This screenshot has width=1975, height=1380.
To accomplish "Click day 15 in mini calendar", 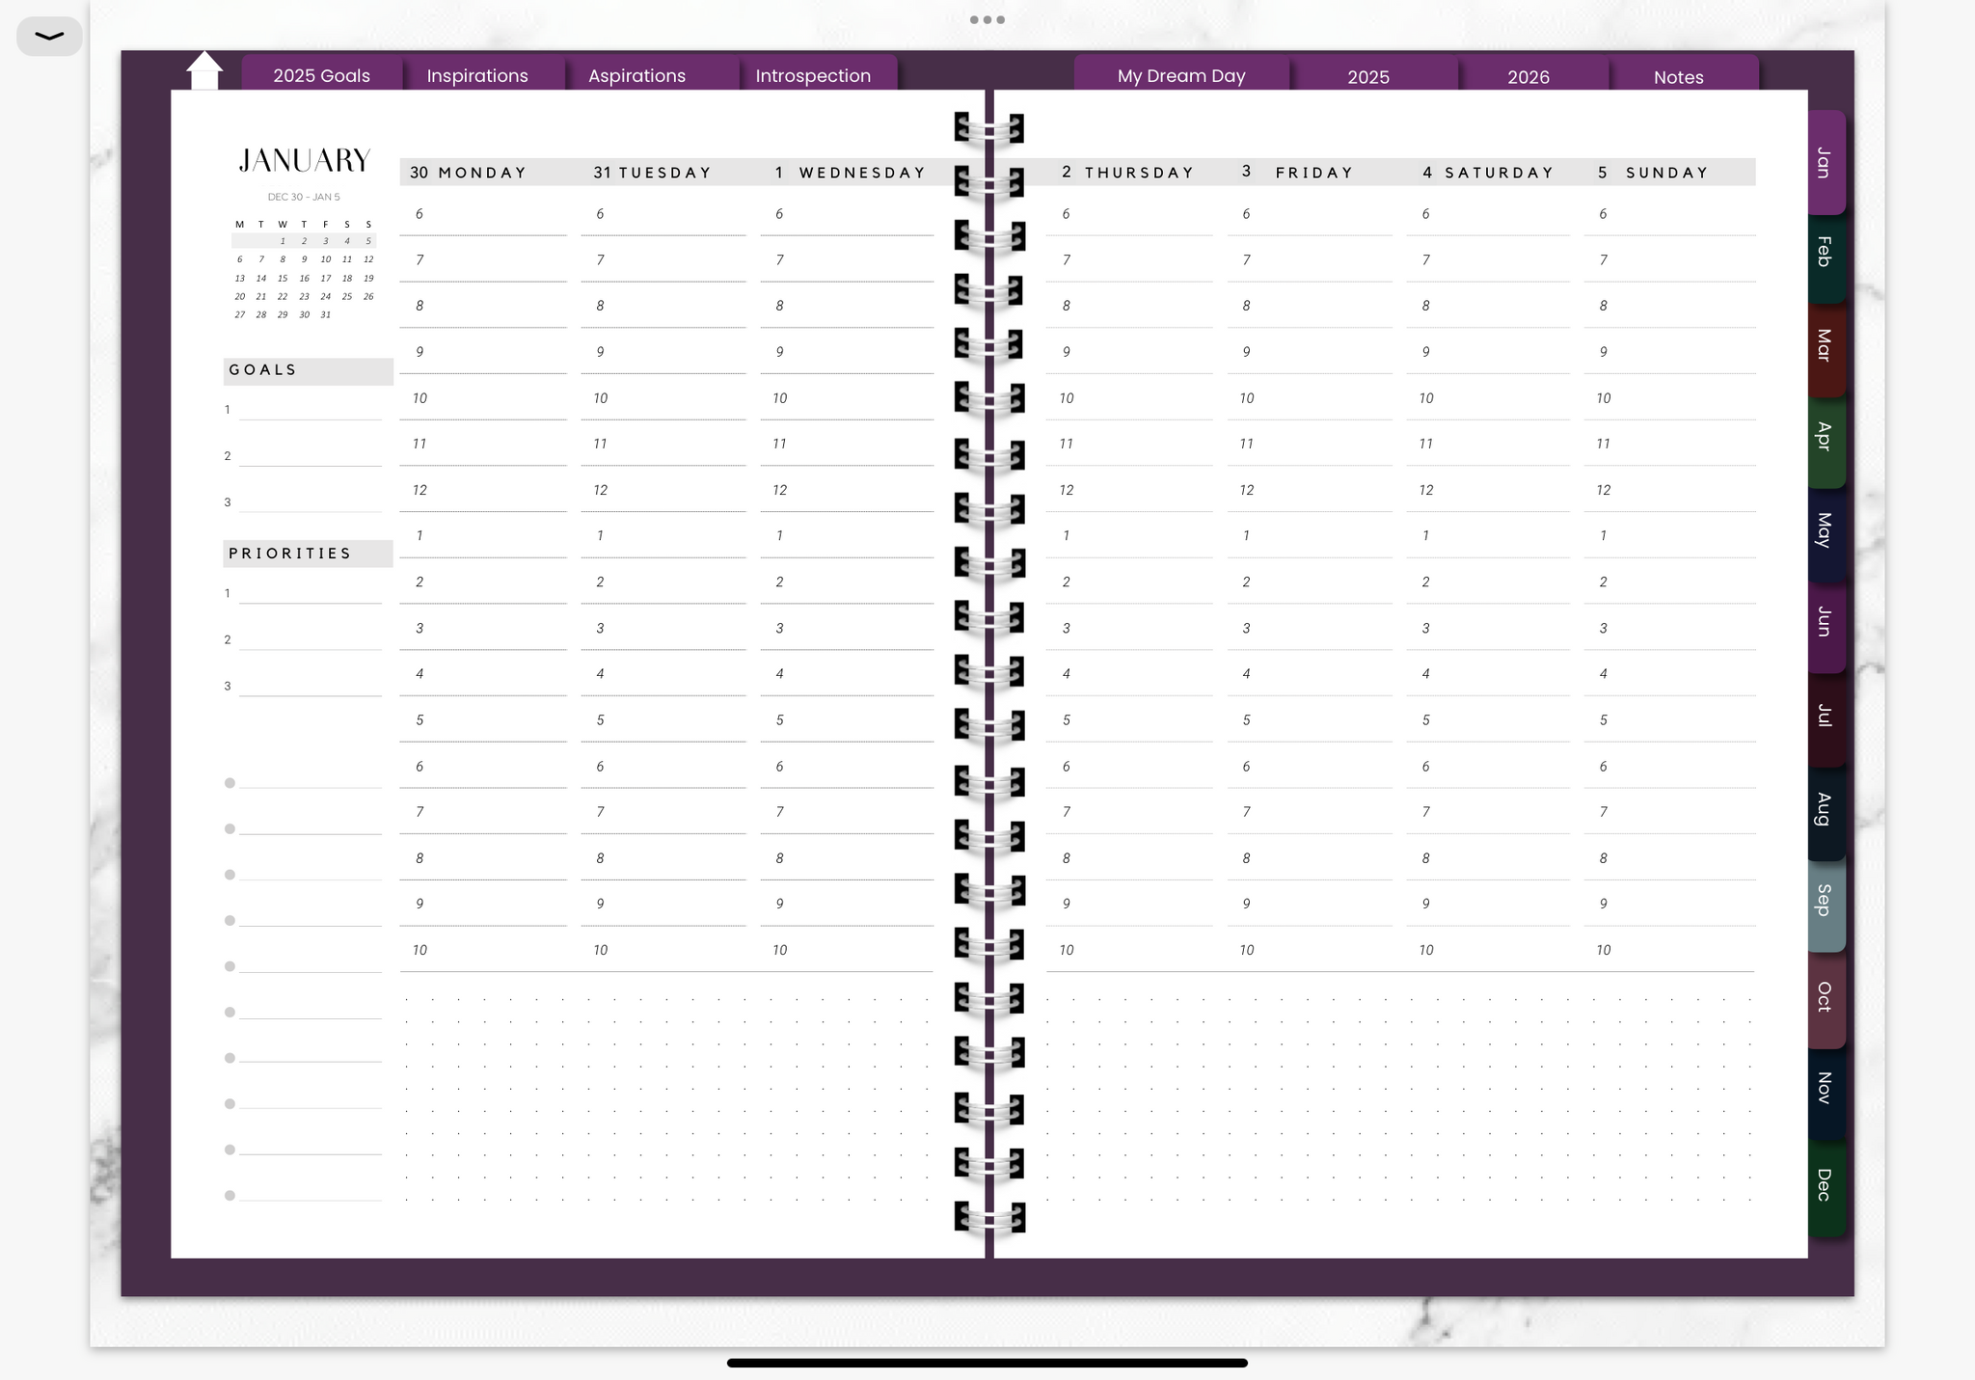I will [x=283, y=278].
